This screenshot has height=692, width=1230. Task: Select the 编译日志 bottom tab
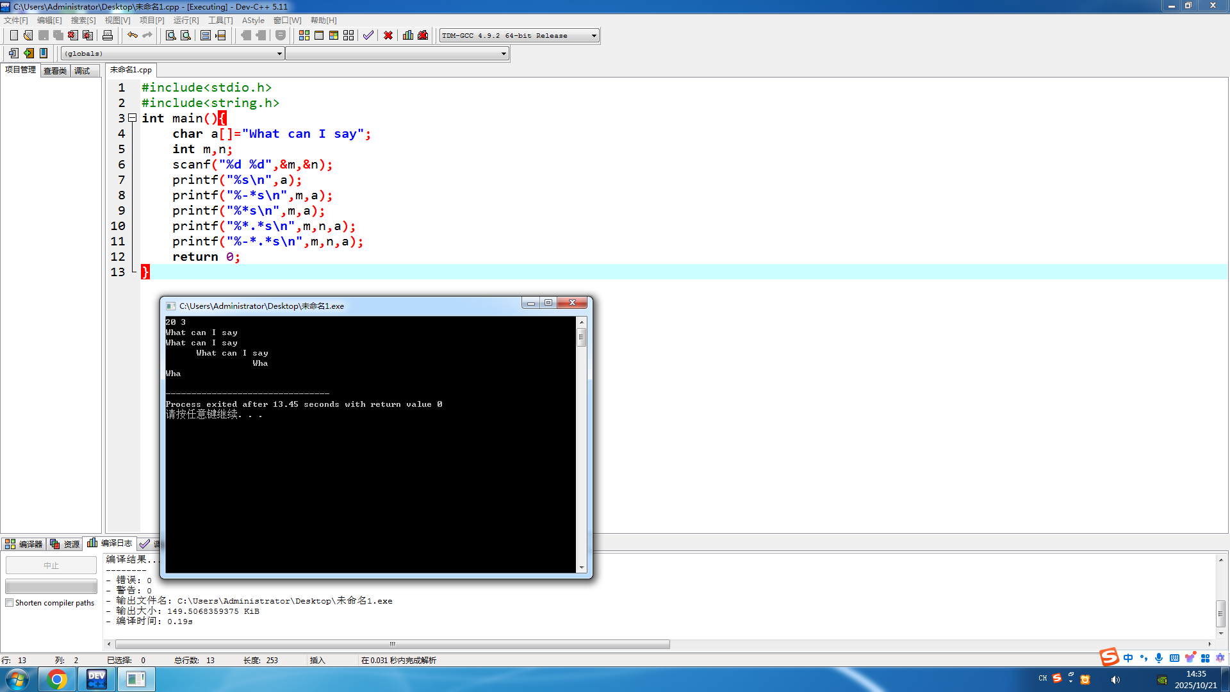click(x=110, y=543)
